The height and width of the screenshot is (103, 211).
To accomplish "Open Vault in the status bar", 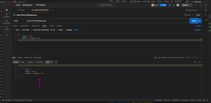I will point(192,100).
